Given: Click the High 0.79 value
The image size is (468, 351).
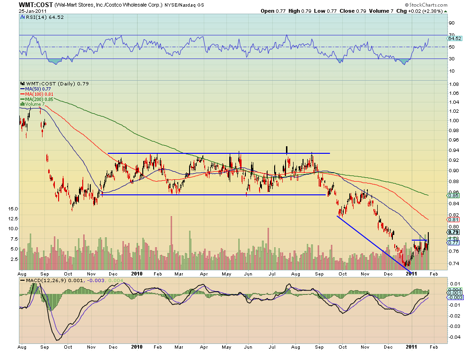Looking at the screenshot, I should (300, 11).
